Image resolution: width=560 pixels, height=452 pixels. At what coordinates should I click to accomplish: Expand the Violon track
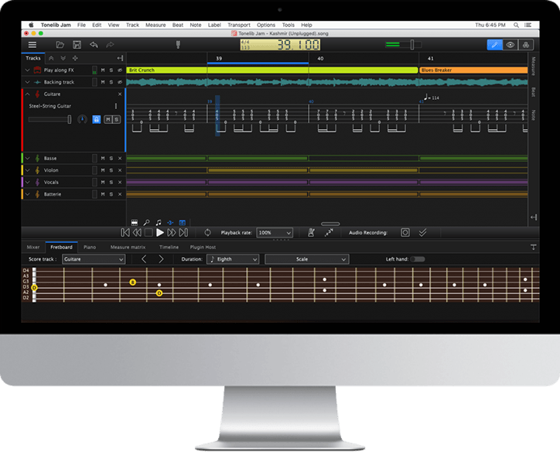[x=28, y=170]
